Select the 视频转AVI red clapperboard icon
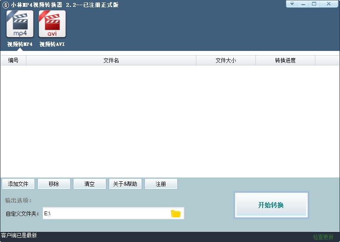This screenshot has width=340, height=242. pyautogui.click(x=52, y=24)
